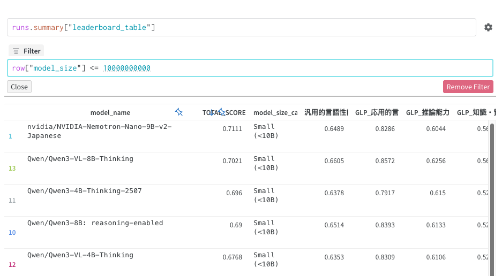Screen dimensions: 502x276
Task: Click Small (<10B) in Qwen3-4B-Thinking-2507 row
Action: coord(266,195)
